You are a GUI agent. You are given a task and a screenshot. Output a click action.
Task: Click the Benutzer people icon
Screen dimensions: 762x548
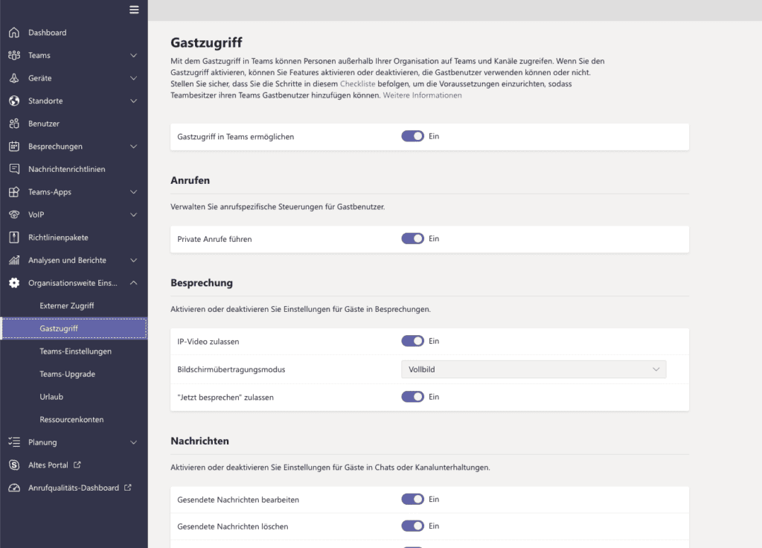13,124
